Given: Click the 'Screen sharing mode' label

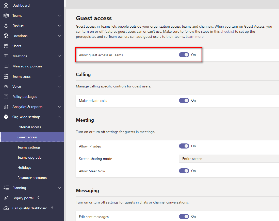Looking at the screenshot, I should click(95, 159).
